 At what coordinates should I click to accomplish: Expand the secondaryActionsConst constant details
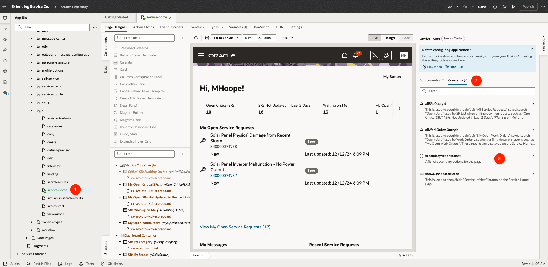(x=533, y=156)
